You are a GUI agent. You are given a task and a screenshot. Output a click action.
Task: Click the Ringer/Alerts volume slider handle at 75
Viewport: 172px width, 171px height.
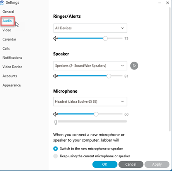coord(105,39)
